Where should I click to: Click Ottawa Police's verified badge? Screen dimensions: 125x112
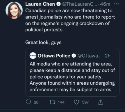point(74,56)
